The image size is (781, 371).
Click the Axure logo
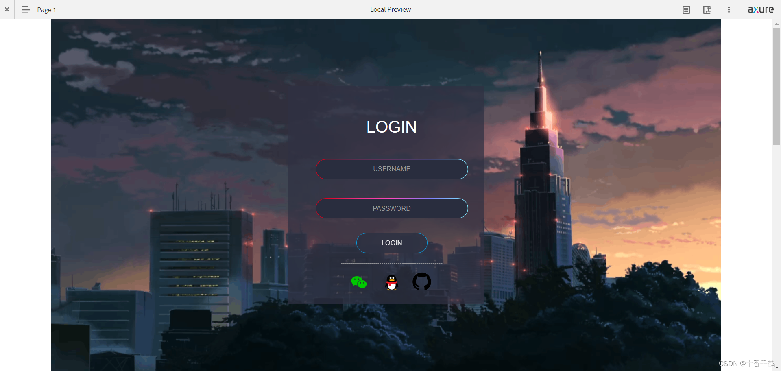point(761,9)
